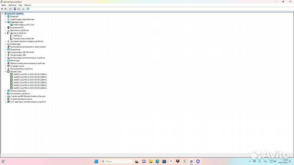294x165 pixels.
Task: Click the Мониторы category icon
Action: 9,60
